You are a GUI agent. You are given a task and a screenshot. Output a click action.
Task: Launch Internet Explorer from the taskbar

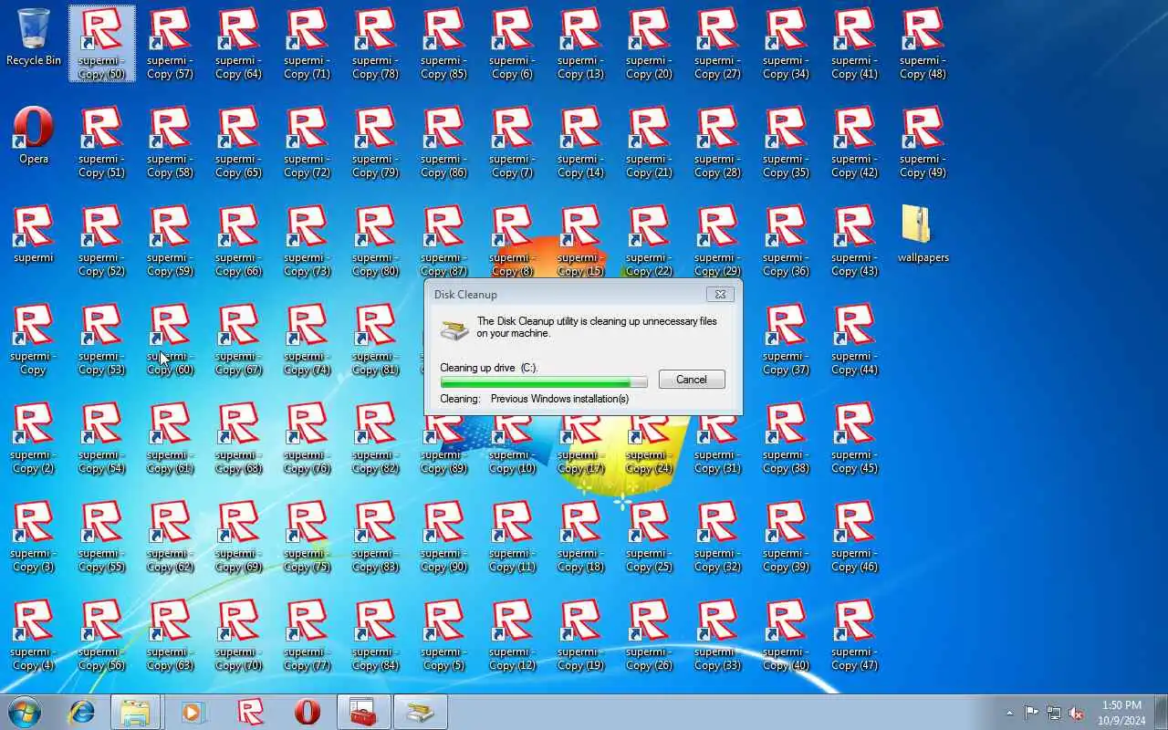pos(81,712)
